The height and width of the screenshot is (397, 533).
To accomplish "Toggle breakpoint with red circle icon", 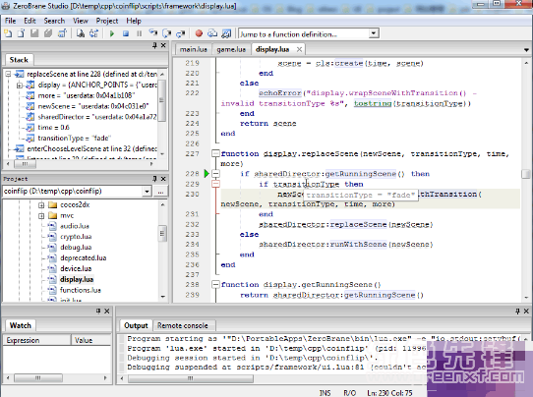I will click(x=199, y=33).
